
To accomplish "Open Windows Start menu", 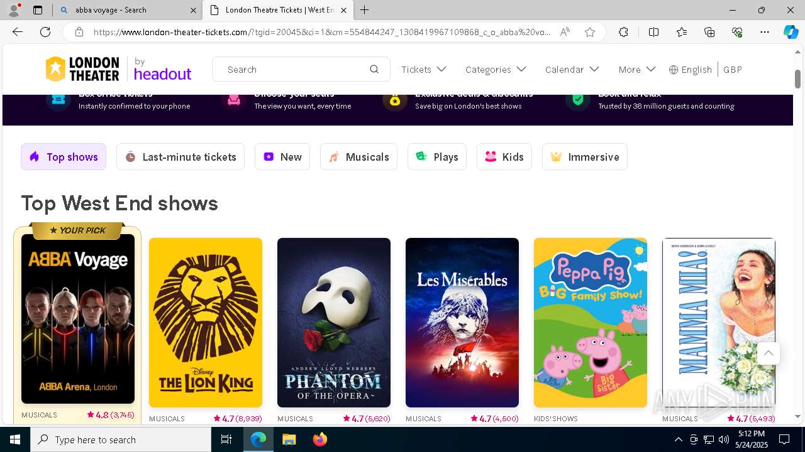I will [15, 439].
